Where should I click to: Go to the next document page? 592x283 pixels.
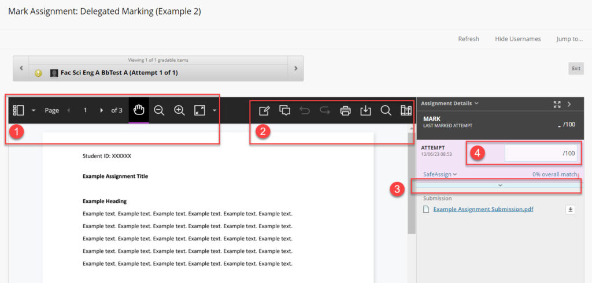coord(102,110)
